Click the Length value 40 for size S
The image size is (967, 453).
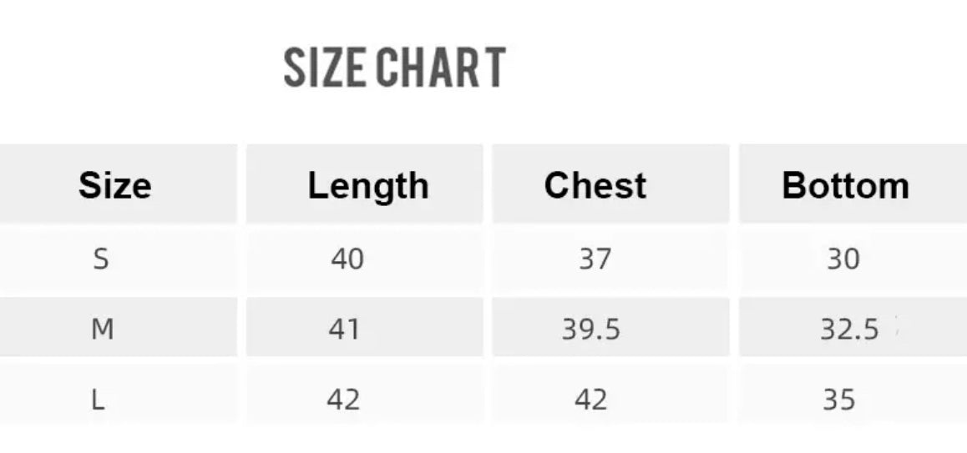pyautogui.click(x=347, y=259)
